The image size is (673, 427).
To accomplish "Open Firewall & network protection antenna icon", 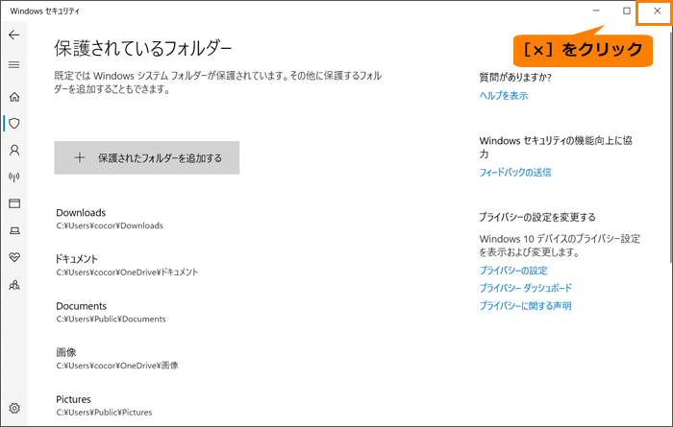I will pyautogui.click(x=14, y=177).
